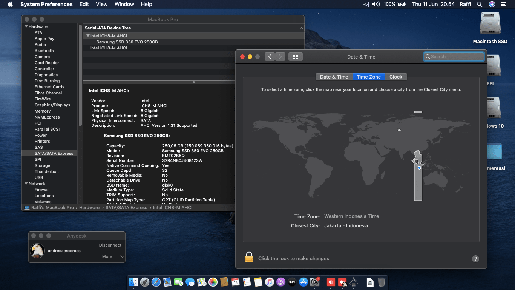Click the pane splitter handle below device tree
Image resolution: width=515 pixels, height=290 pixels.
194,82
